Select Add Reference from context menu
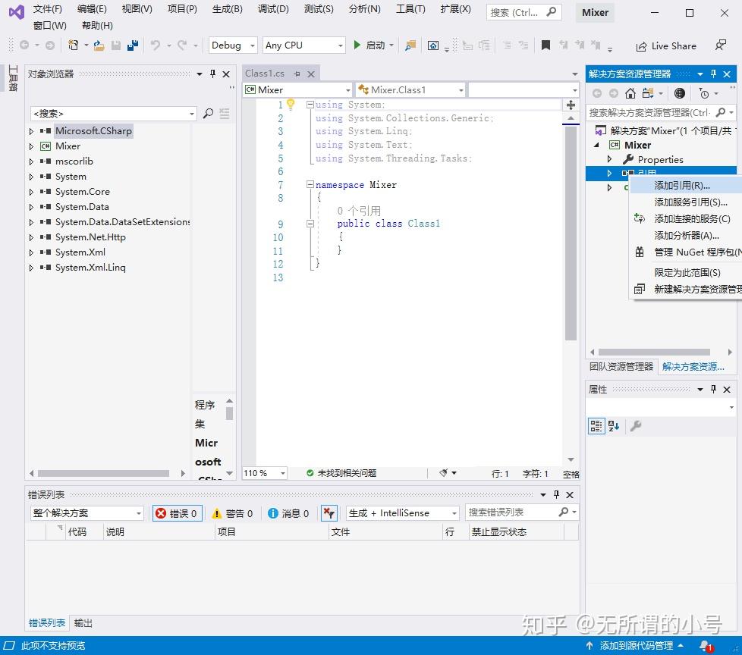742x655 pixels. point(682,185)
